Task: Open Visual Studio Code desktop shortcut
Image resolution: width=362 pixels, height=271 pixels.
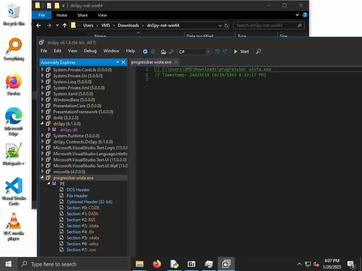Action: click(x=14, y=191)
